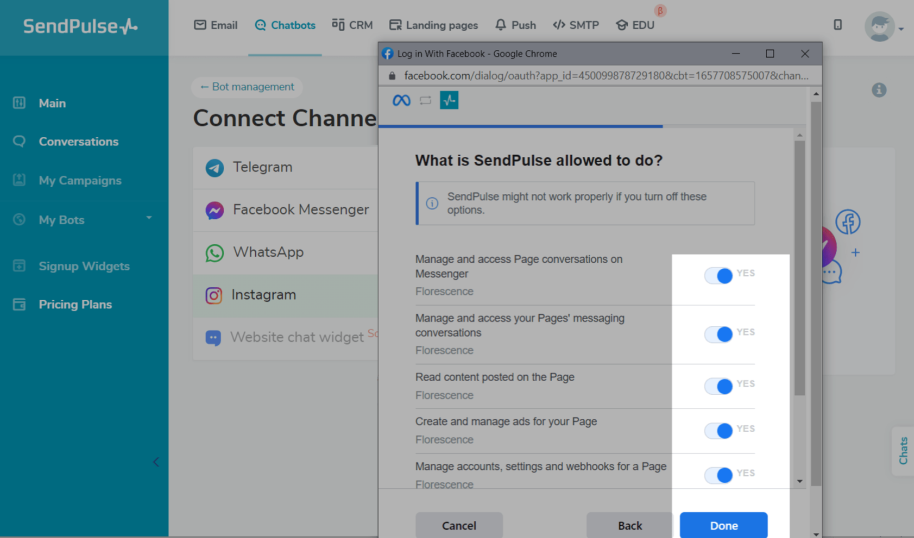Open the info icon at top right

[878, 90]
